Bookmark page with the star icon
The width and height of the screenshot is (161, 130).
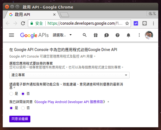pos(127,23)
